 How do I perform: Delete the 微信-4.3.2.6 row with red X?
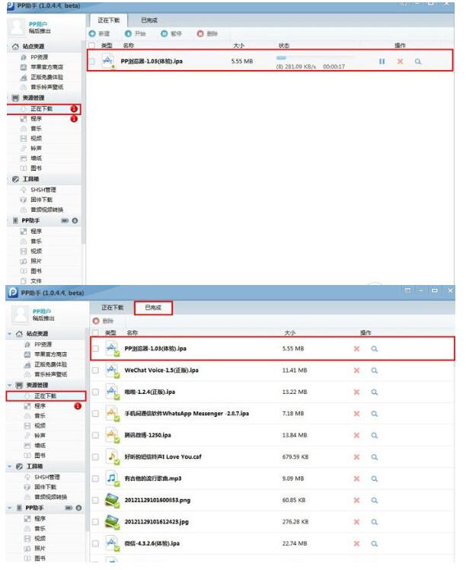pos(356,543)
